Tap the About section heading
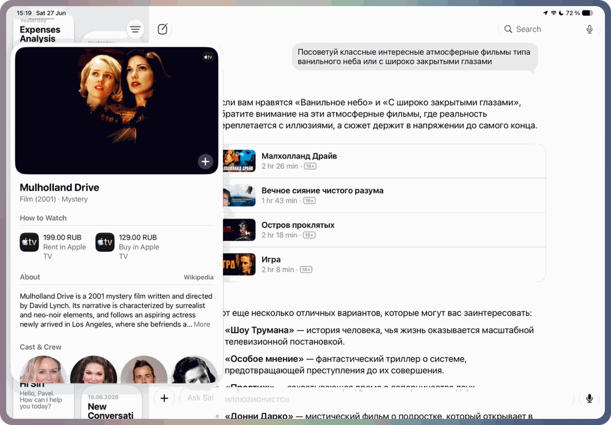Image resolution: width=611 pixels, height=425 pixels. [x=30, y=277]
